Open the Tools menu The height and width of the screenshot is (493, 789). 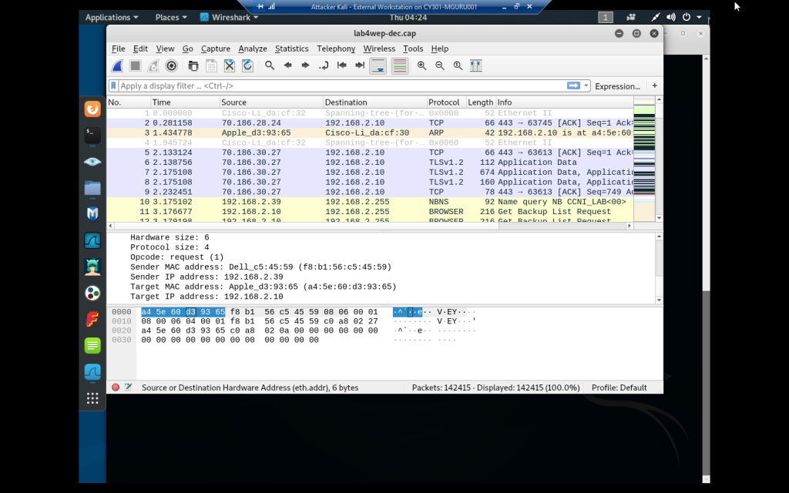pos(413,49)
